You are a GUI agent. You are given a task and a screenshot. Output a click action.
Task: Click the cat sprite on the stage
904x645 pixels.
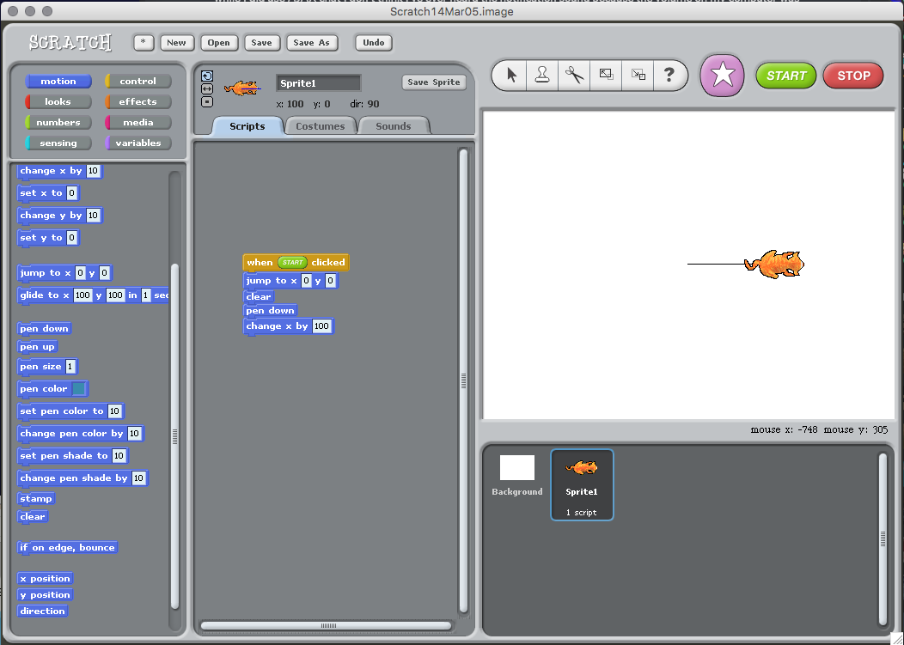pyautogui.click(x=773, y=265)
